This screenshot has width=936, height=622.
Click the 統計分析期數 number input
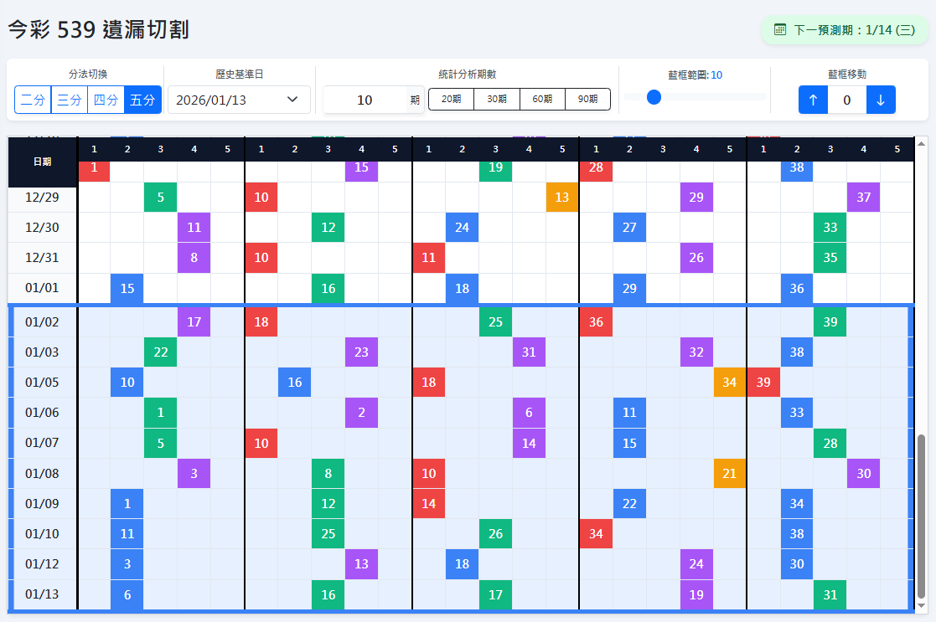tap(366, 99)
